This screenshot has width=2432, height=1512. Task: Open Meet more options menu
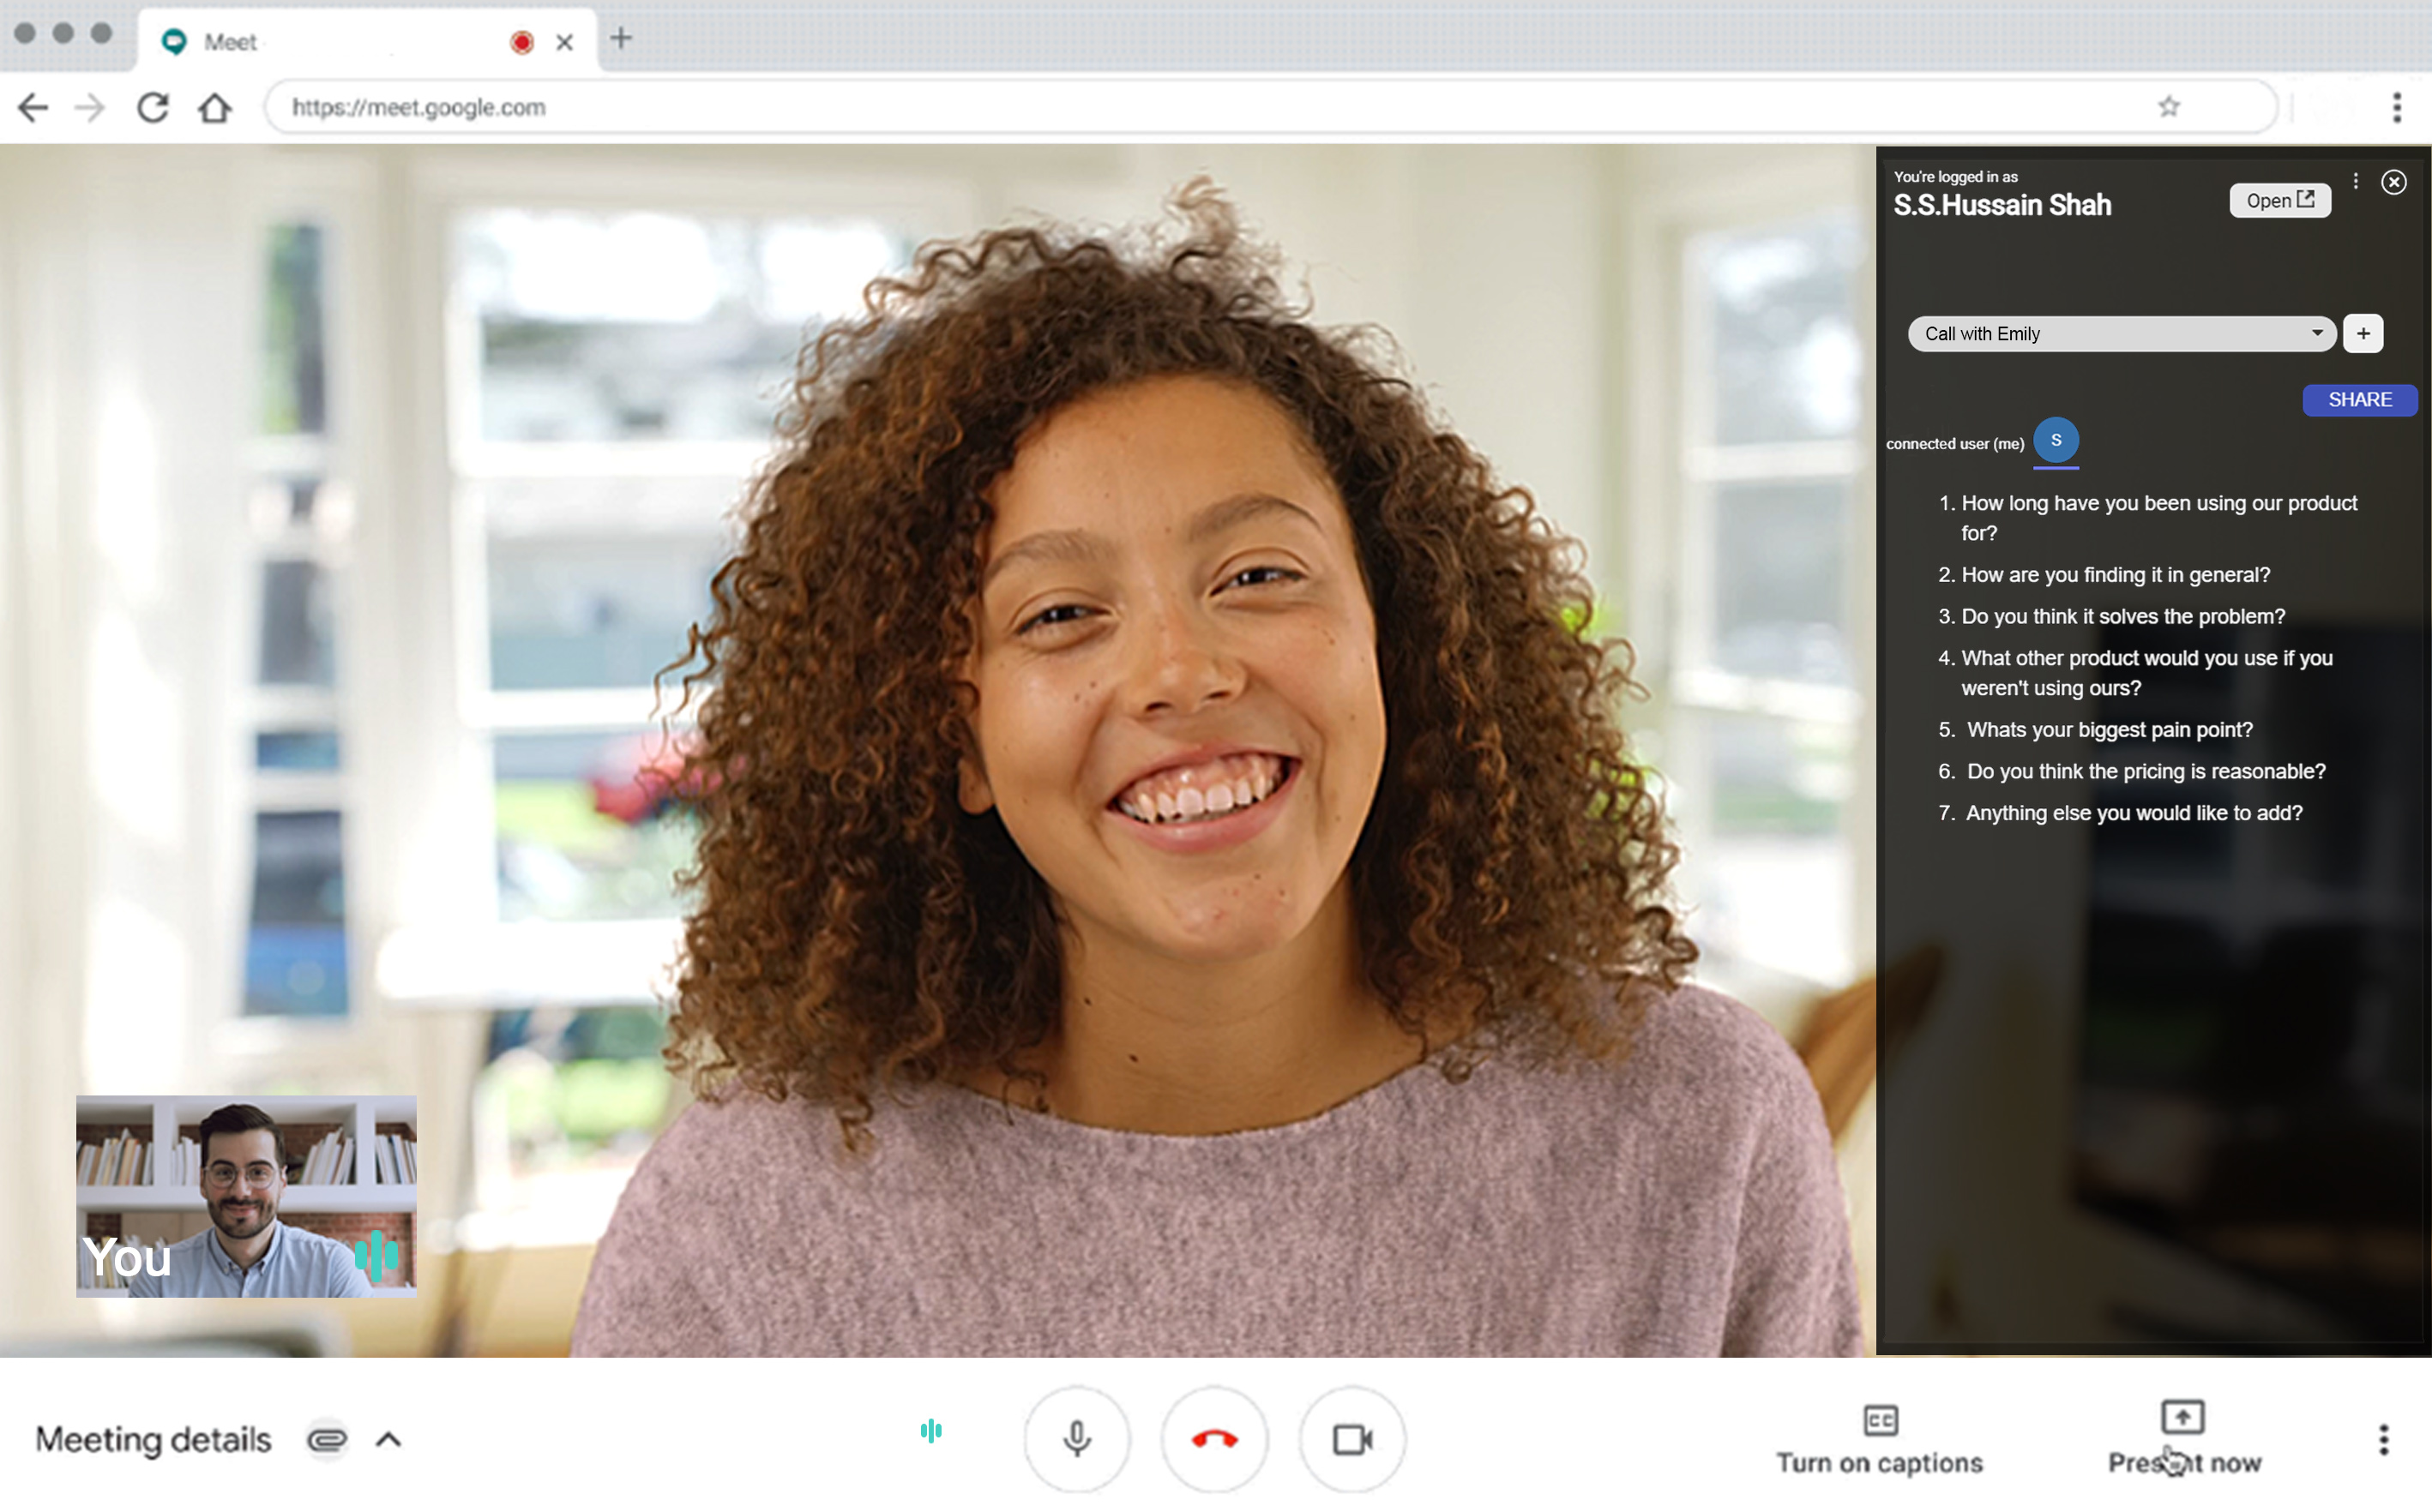pyautogui.click(x=2384, y=1439)
